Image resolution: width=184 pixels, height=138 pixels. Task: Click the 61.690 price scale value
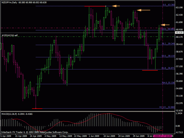point(179,22)
